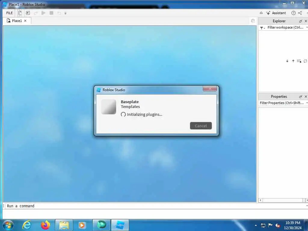Screen dimensions: 308x231
Task: Close the Place1 tab
Action: coord(25,21)
